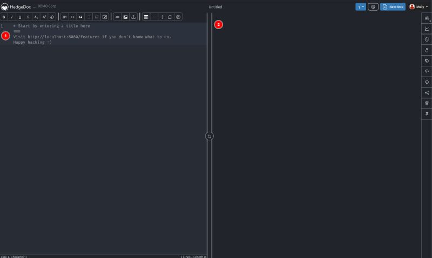Create a New Note
The width and height of the screenshot is (432, 258).
[x=393, y=7]
